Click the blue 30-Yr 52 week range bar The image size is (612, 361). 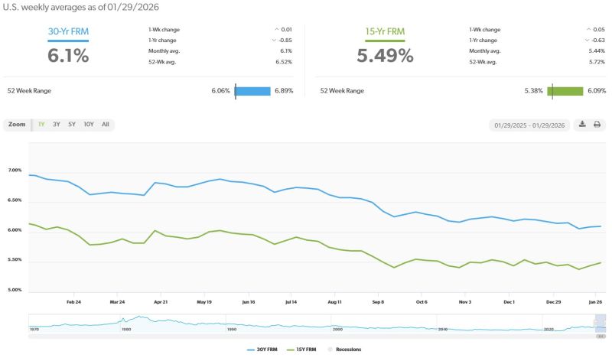[253, 91]
